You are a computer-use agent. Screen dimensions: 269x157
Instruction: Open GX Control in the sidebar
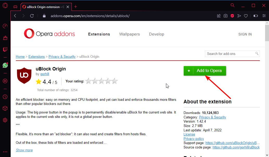(x=5, y=26)
